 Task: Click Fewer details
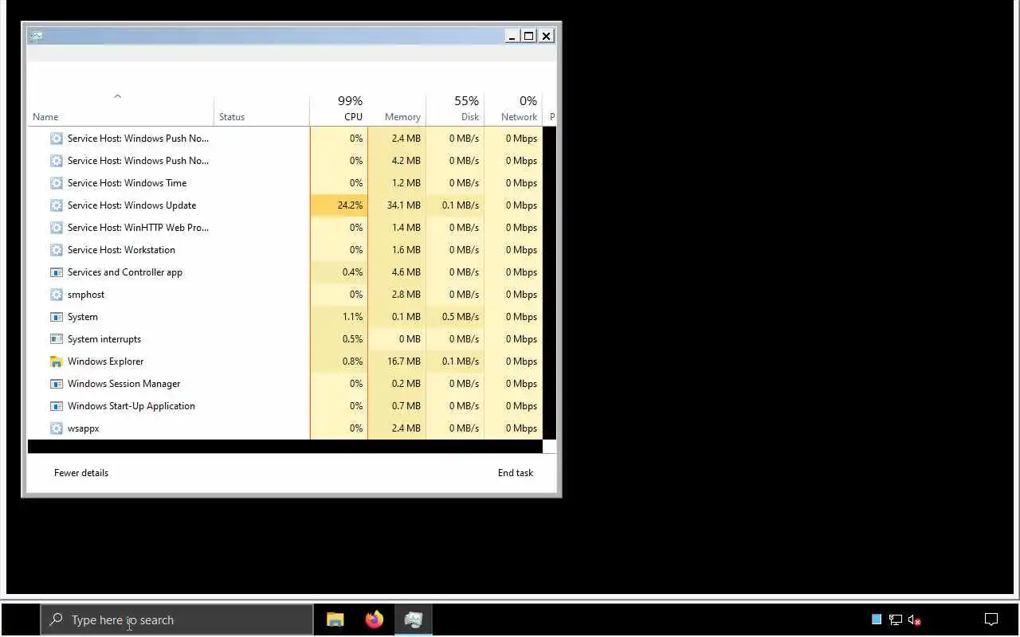pos(81,473)
